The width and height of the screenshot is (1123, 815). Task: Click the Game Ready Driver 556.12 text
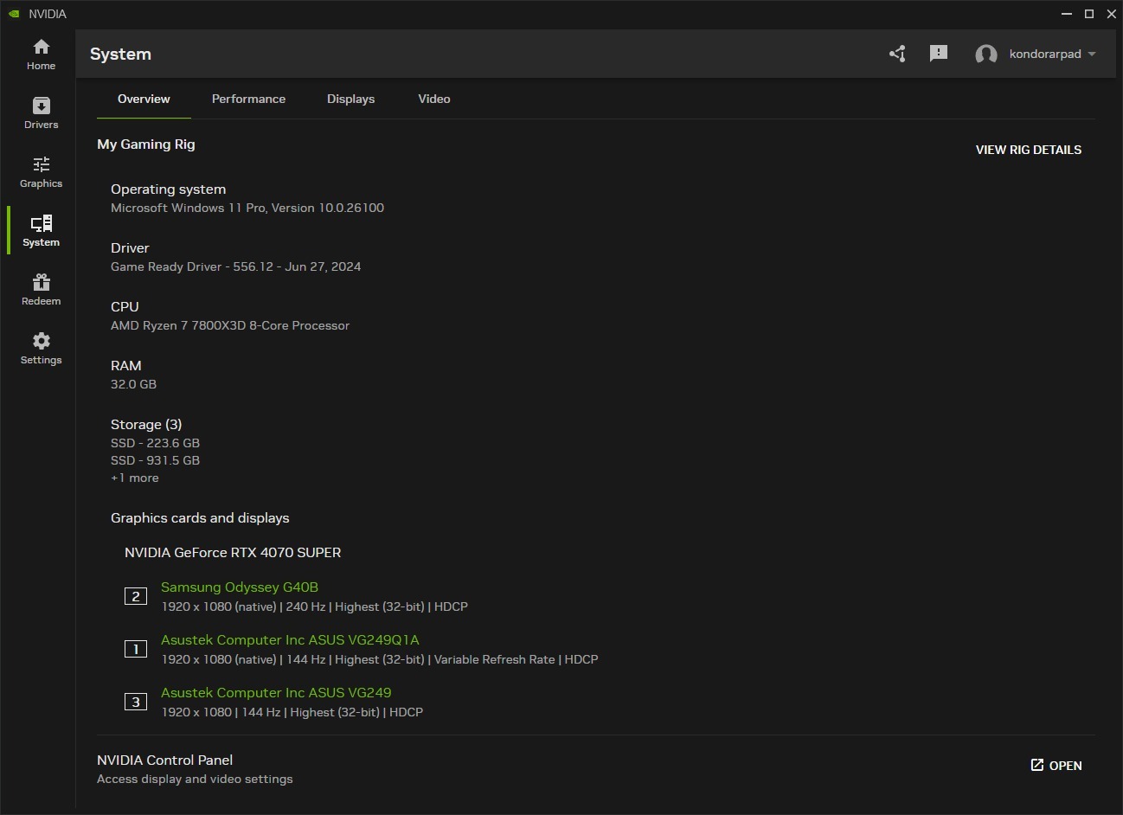click(236, 266)
